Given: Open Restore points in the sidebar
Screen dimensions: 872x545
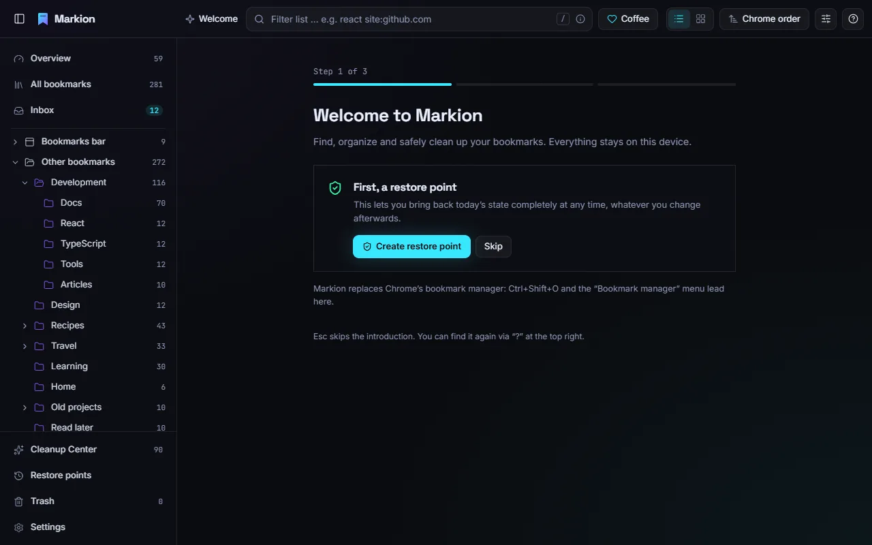Looking at the screenshot, I should pyautogui.click(x=88, y=476).
